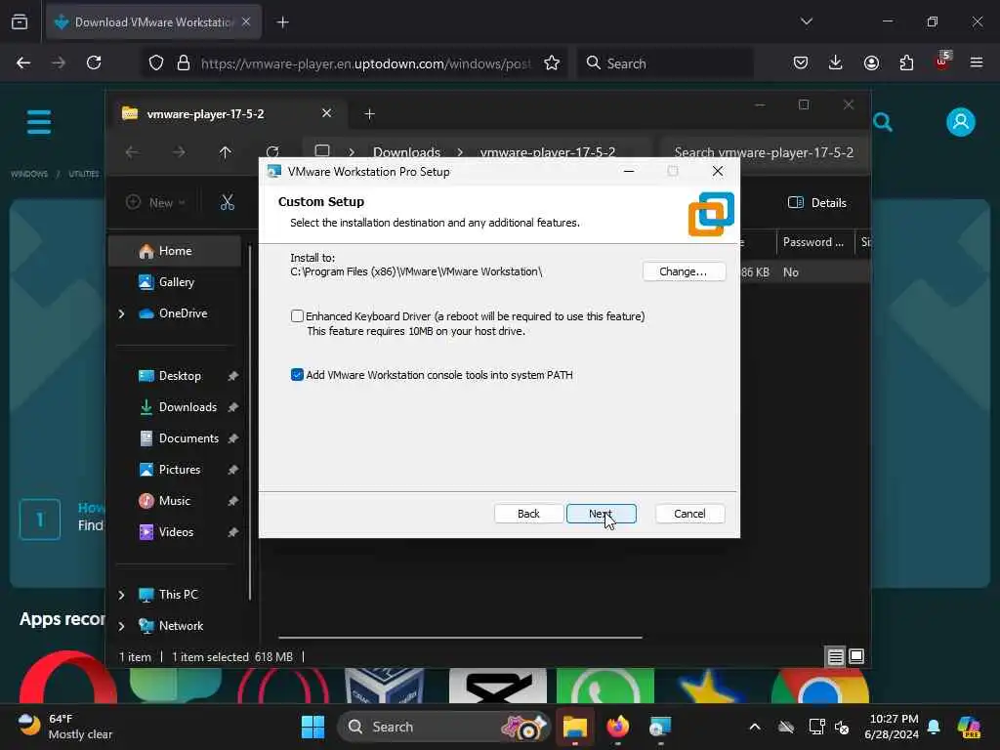Open Videos folder in Explorer sidebar
The height and width of the screenshot is (750, 1000).
[175, 532]
